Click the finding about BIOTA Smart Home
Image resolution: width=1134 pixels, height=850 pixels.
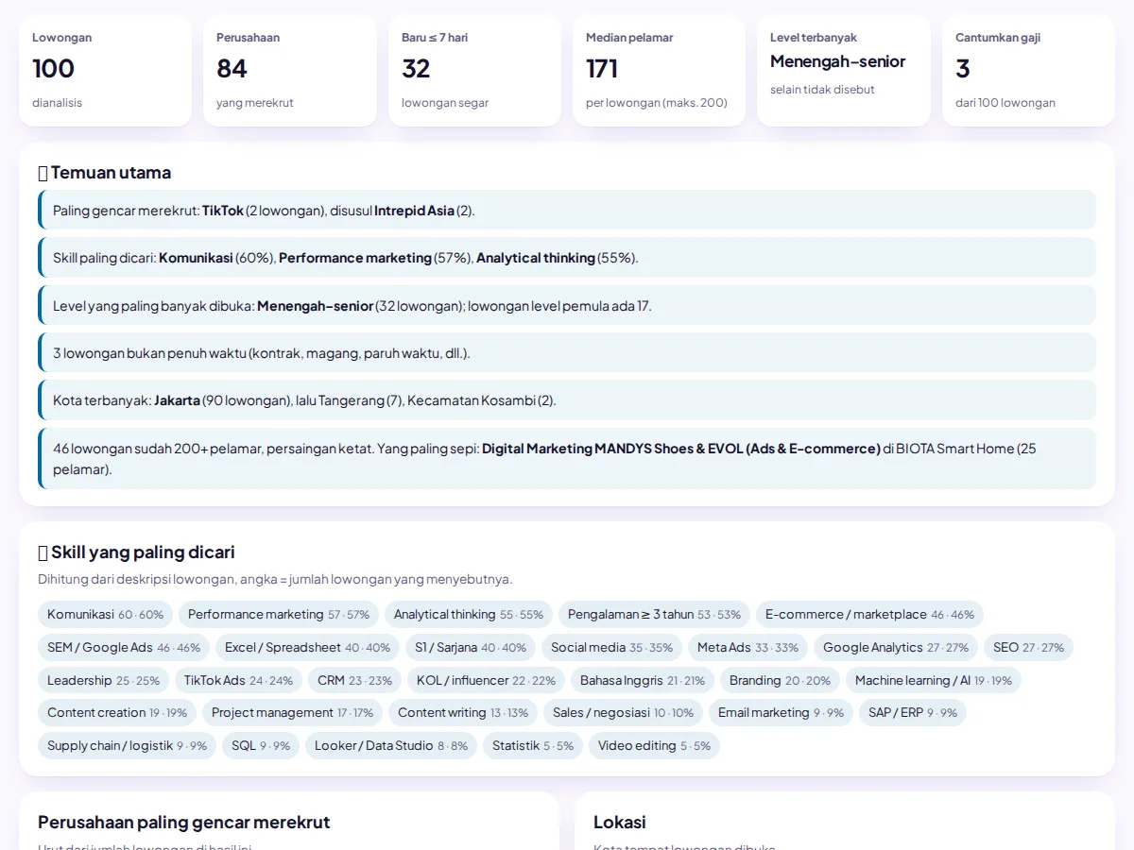(x=567, y=458)
